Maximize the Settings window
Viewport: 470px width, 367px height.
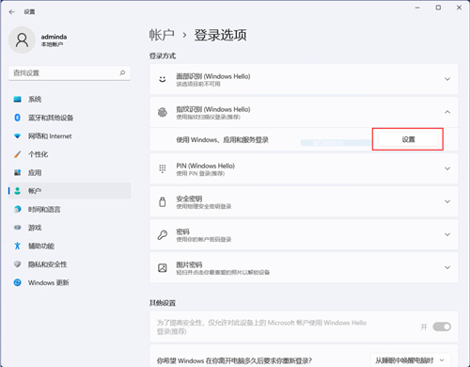tap(438, 8)
